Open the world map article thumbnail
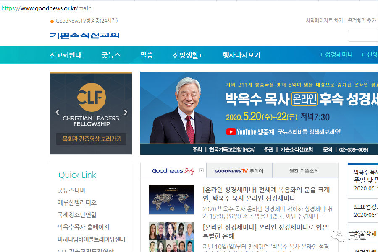This screenshot has width=378, height=252. [171, 200]
